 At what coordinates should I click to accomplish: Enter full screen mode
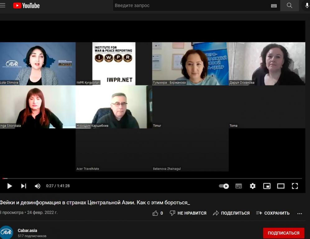click(295, 186)
